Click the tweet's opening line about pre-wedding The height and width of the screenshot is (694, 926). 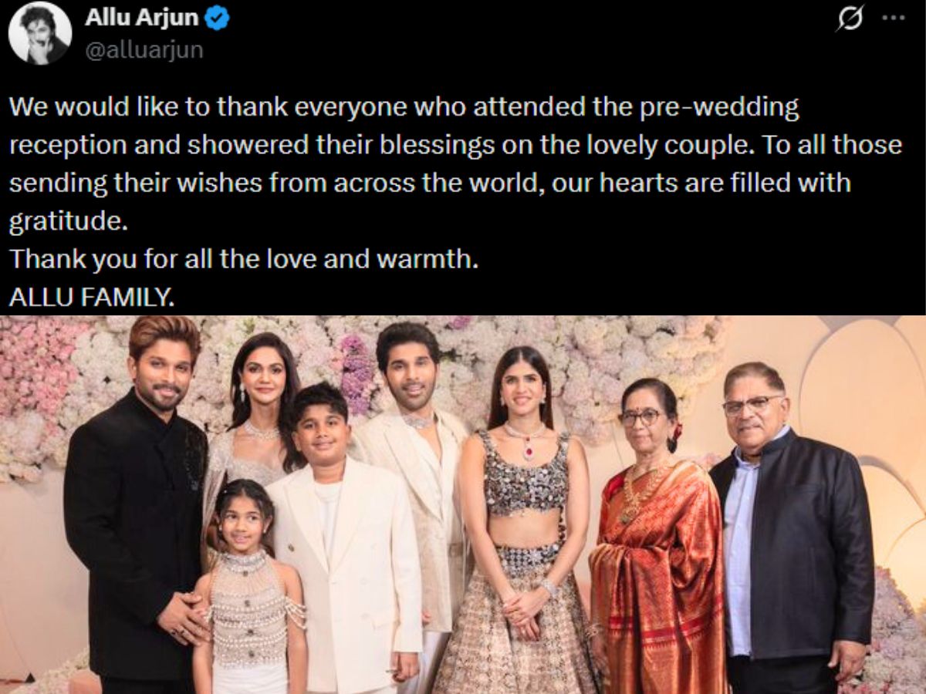(404, 108)
